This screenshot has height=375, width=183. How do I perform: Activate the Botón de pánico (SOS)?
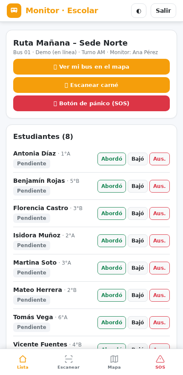[x=91, y=103]
